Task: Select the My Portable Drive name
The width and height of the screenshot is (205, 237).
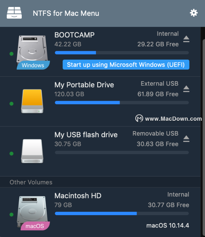Action: (84, 85)
